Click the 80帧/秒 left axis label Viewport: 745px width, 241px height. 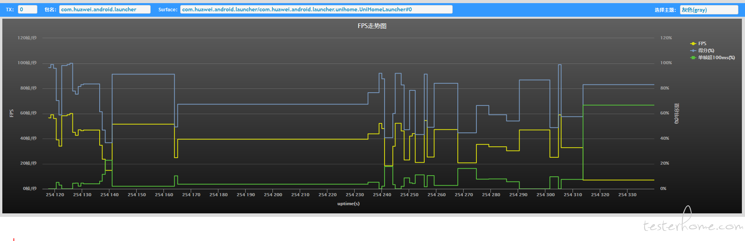coord(28,88)
